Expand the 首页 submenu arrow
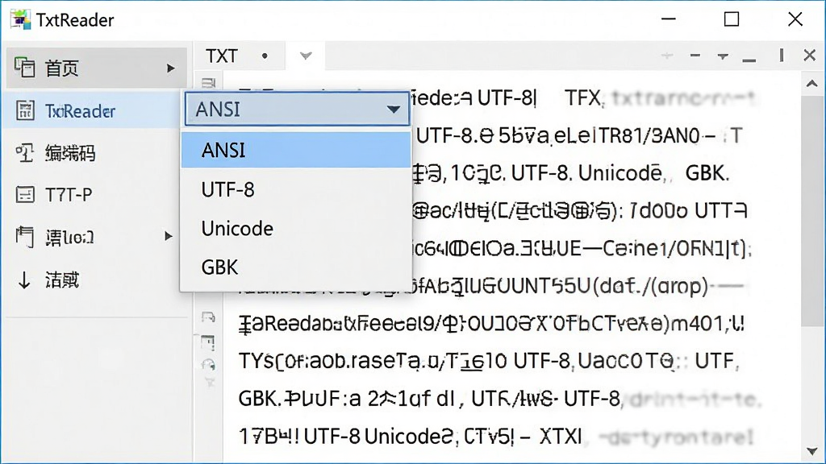826x464 pixels. 170,68
